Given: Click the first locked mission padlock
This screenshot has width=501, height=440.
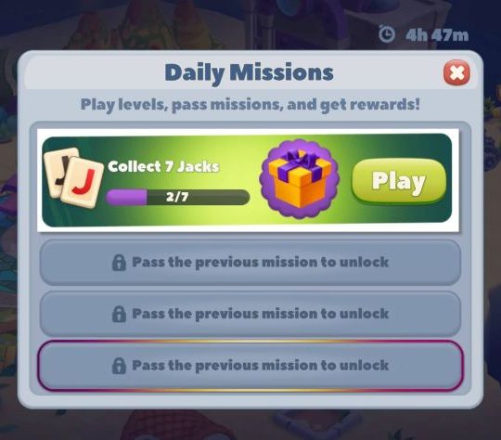Looking at the screenshot, I should 119,263.
